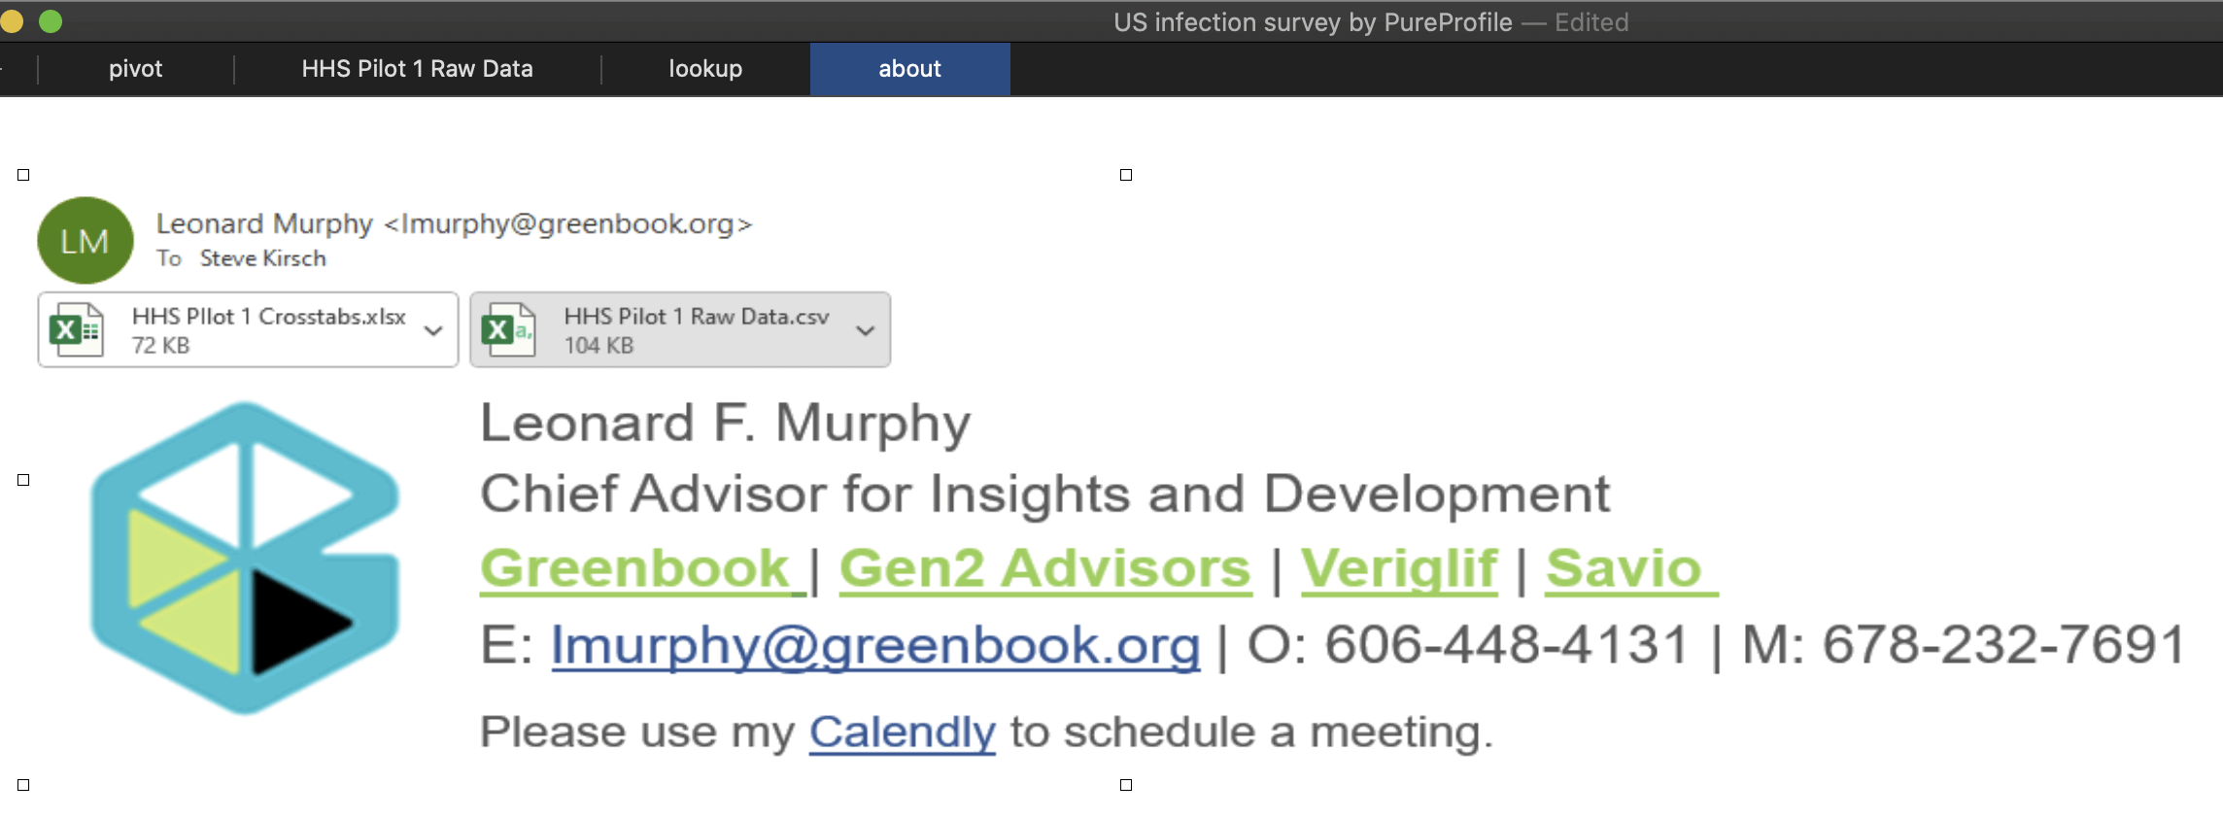Switch to the lookup sheet tab
Screen dimensions: 2223x818
click(x=705, y=69)
